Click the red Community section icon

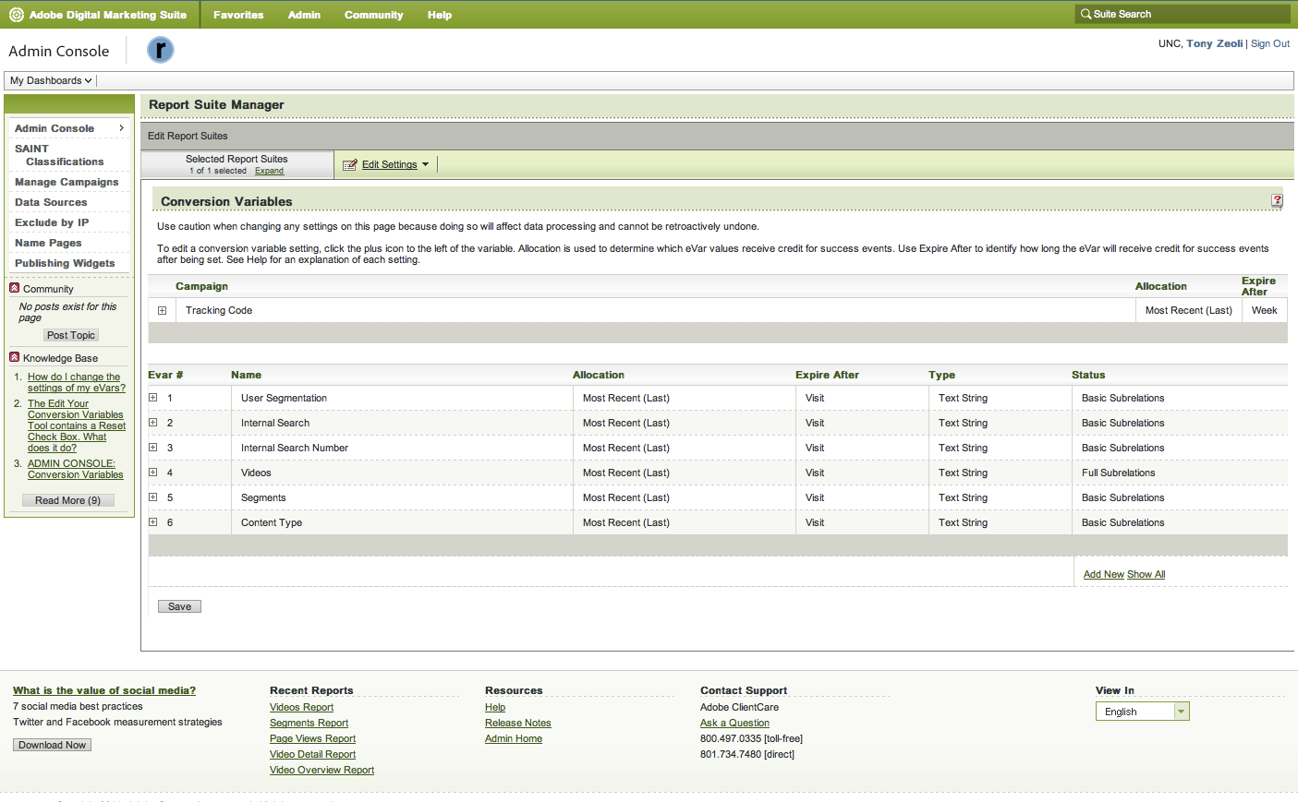click(x=15, y=288)
